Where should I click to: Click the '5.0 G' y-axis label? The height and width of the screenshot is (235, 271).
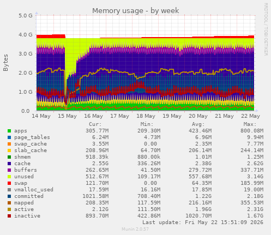pyautogui.click(x=26, y=16)
